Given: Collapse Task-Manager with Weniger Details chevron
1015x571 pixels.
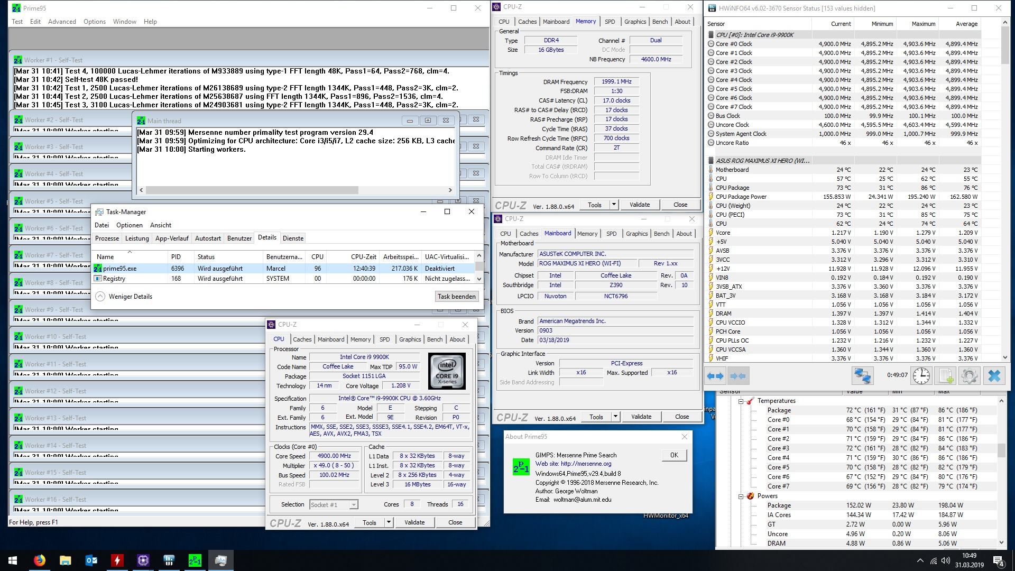Looking at the screenshot, I should point(100,297).
